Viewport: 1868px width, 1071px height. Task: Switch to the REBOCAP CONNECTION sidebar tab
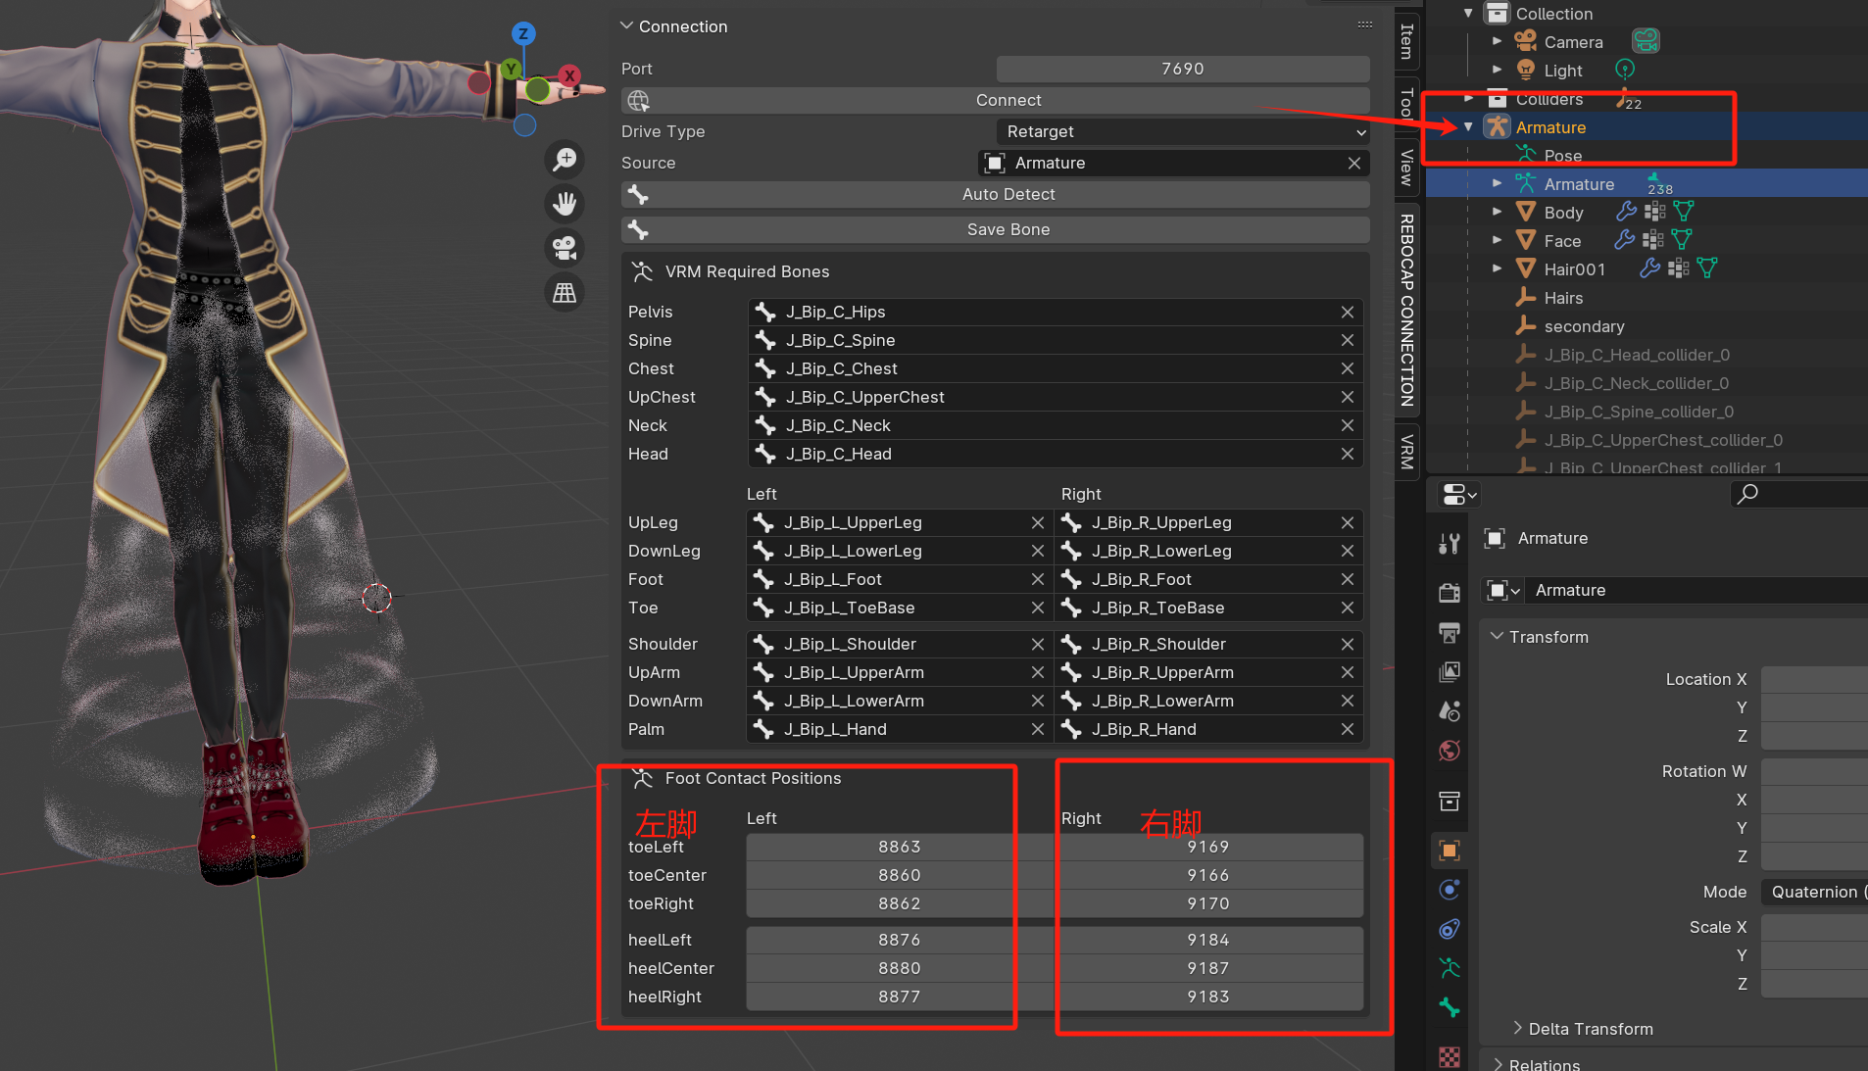click(x=1406, y=310)
